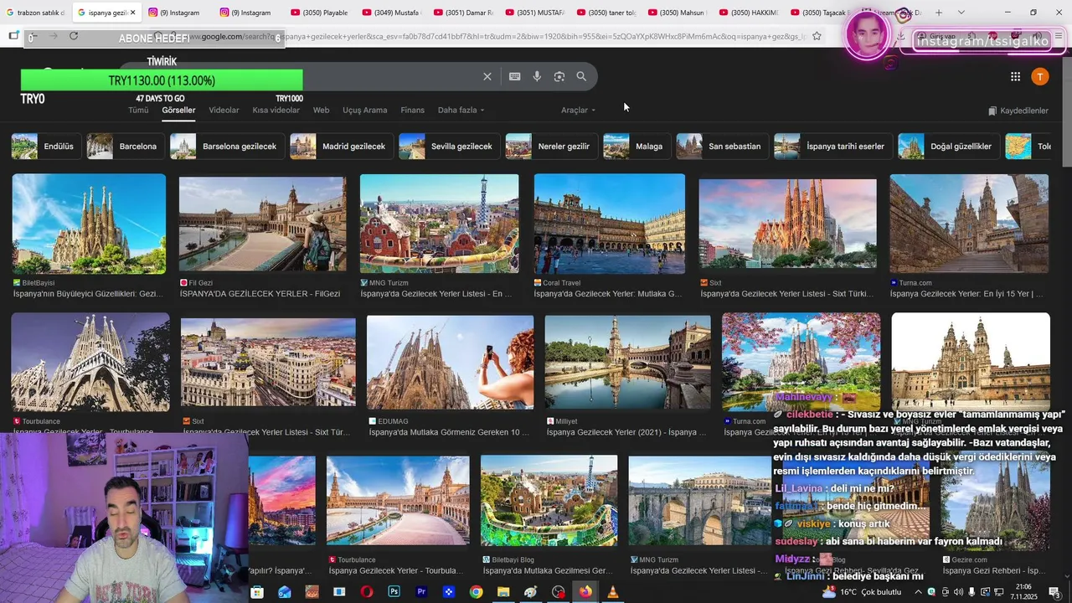The width and height of the screenshot is (1072, 603).
Task: Open the browser tab list chevron
Action: [x=961, y=13]
